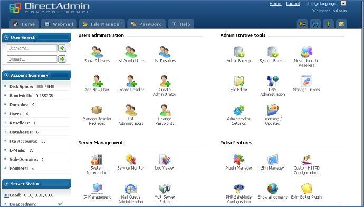Viewport: 364px width, 207px height.
Task: Click the single green figure toolbar icon
Action: coord(328,24)
